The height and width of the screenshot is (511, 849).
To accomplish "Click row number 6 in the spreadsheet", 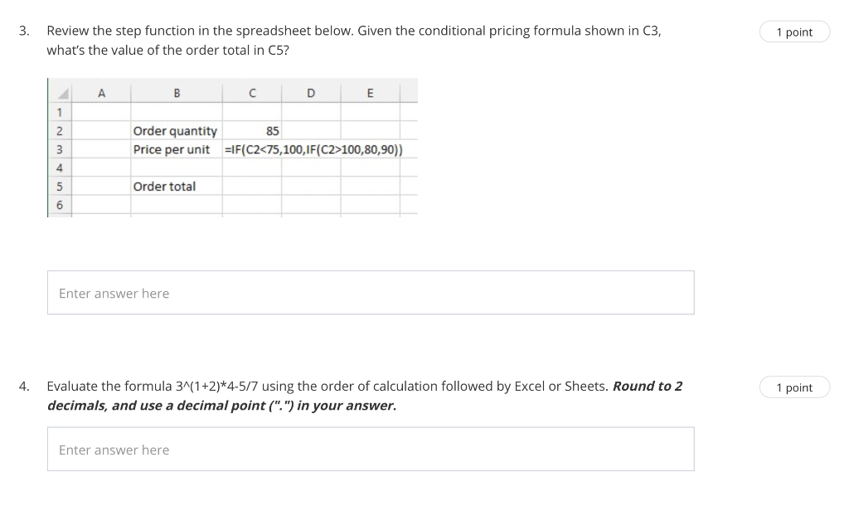I will click(x=61, y=204).
